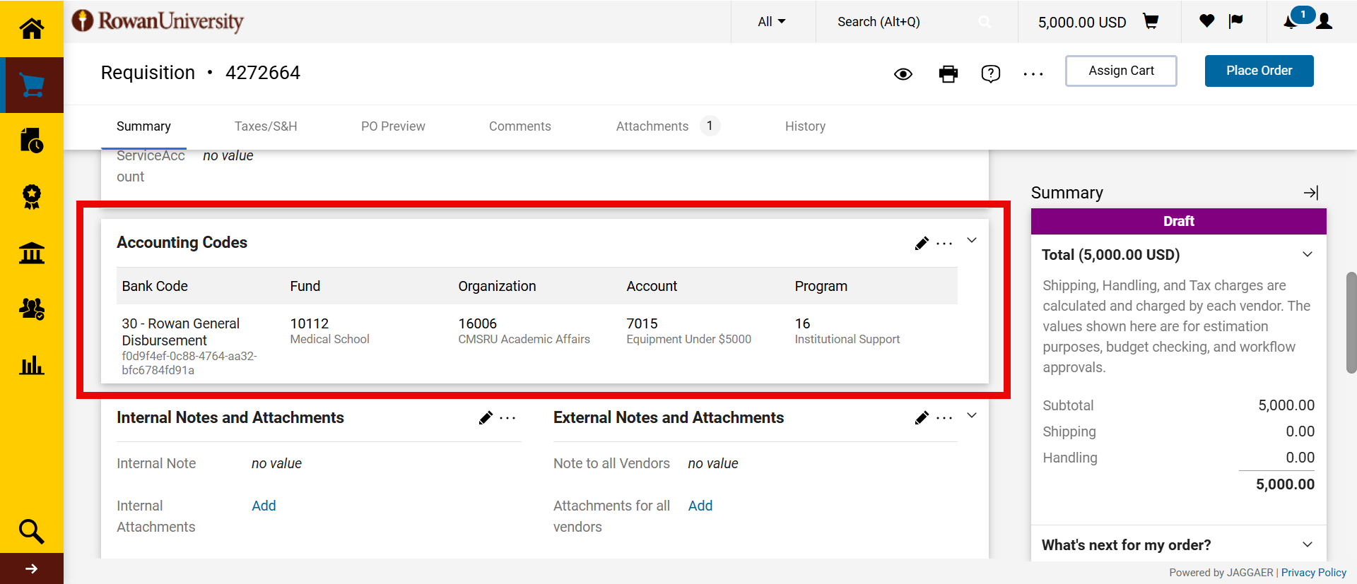
Task: Switch to the Taxes/S&H tab
Action: 266,126
